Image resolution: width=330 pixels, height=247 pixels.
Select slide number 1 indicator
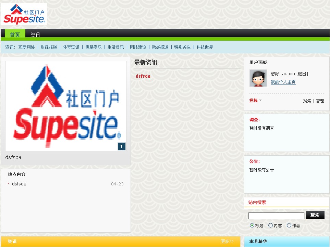pos(121,147)
